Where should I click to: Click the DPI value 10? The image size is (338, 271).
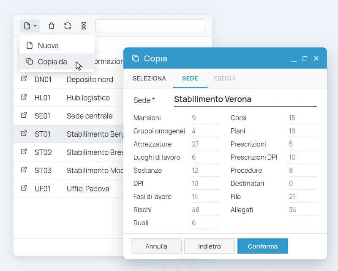[x=206, y=184]
